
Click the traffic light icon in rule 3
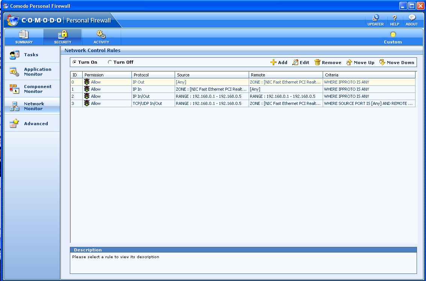click(87, 103)
